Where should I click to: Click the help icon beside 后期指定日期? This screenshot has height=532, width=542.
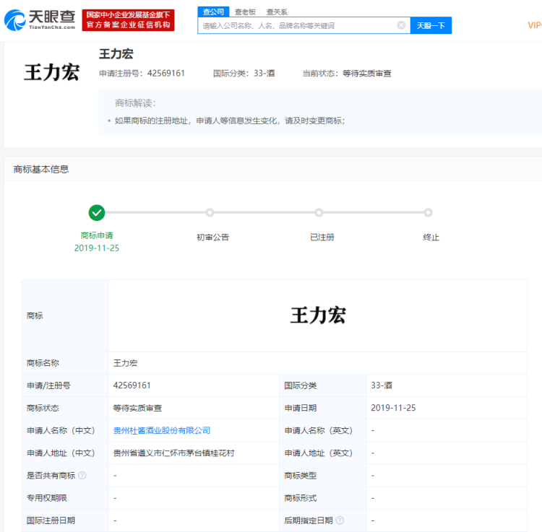pos(340,520)
